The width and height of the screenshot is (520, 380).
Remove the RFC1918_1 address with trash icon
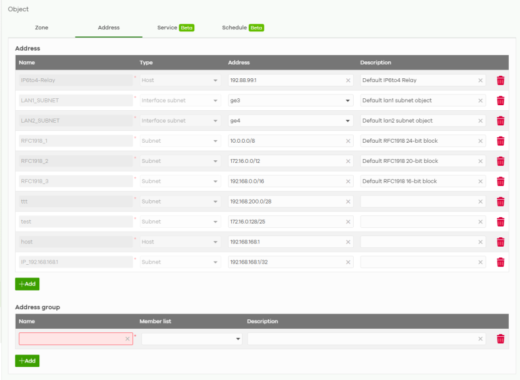point(500,141)
